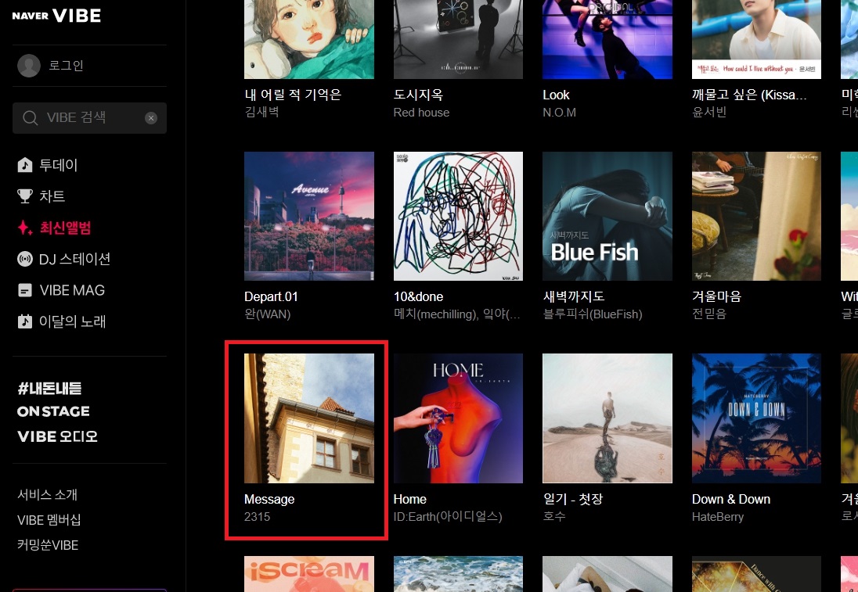The height and width of the screenshot is (592, 858).
Task: Open 이달의 노래 menu item
Action: pos(72,321)
